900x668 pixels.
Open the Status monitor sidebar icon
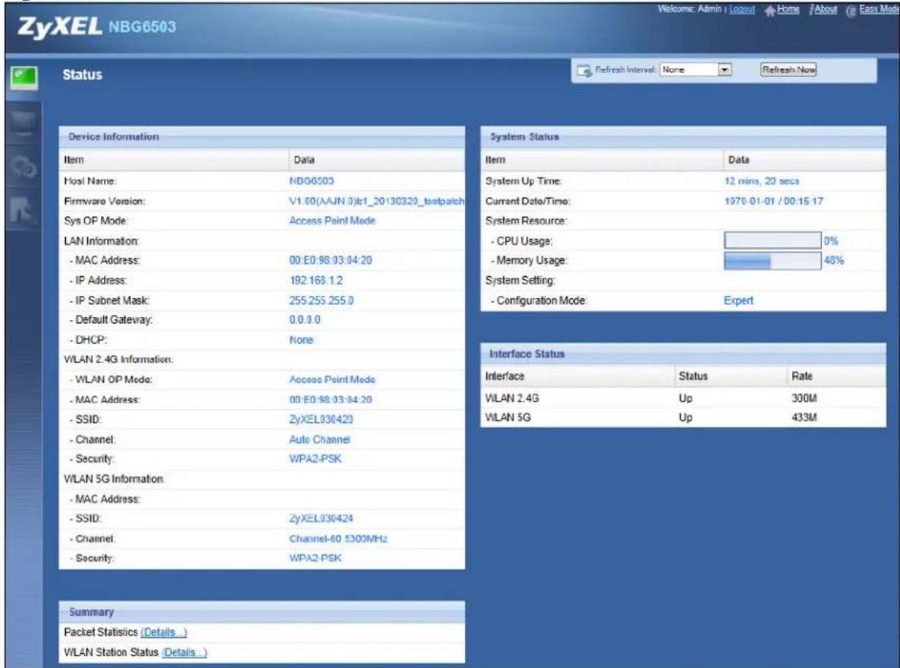[24, 78]
